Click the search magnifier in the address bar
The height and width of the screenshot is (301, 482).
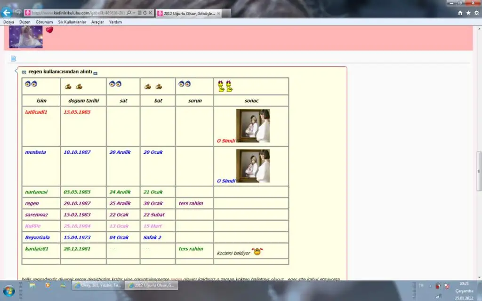[x=129, y=13]
